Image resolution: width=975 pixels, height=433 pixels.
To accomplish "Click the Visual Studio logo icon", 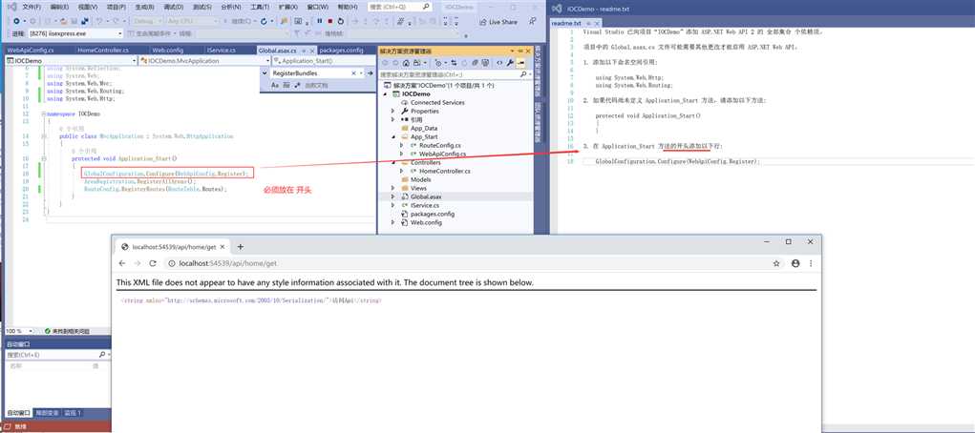I will [11, 7].
